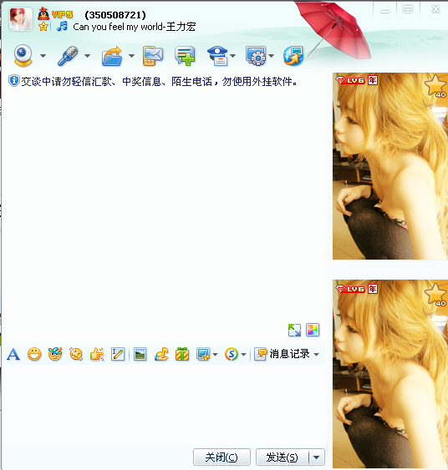Screen dimensions: 448x470
Task: Send a file with folder icon
Action: click(x=112, y=56)
